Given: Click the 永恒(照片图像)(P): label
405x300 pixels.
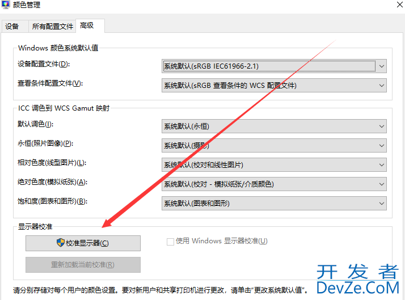Looking at the screenshot, I should coord(45,143).
